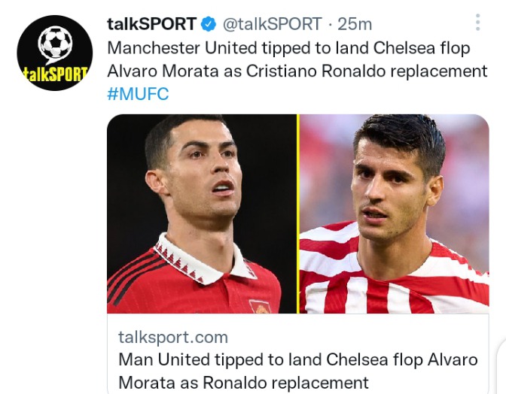Click the talkSPORT display name
Image resolution: width=506 pixels, height=394 pixels.
coord(151,24)
